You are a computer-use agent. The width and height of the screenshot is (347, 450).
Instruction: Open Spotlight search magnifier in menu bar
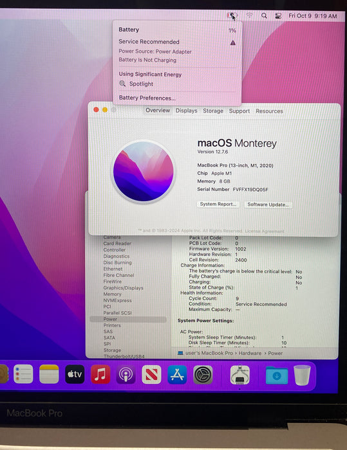click(264, 15)
